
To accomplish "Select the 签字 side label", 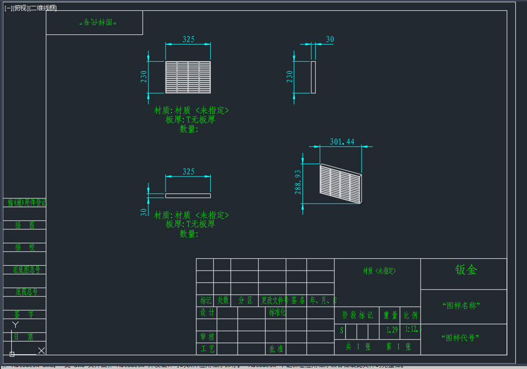I will pos(24,314).
